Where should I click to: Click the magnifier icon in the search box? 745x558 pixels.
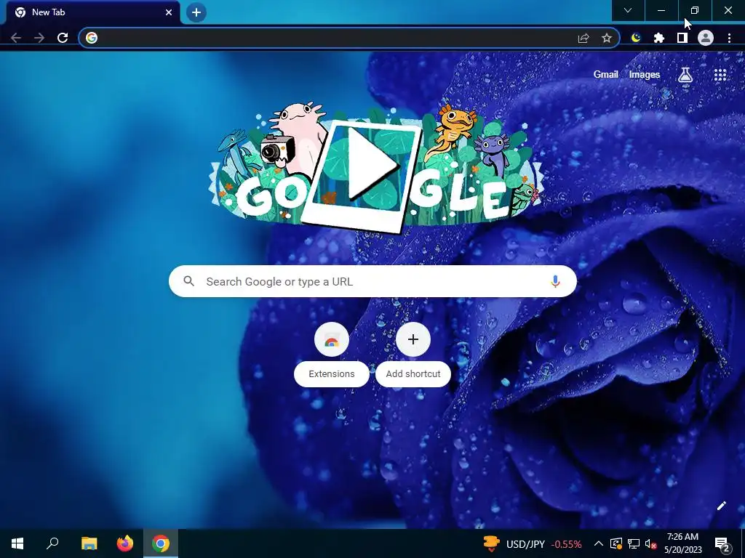(x=188, y=281)
